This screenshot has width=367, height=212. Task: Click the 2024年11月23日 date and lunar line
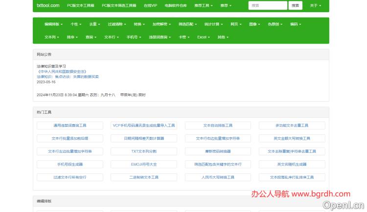pyautogui.click(x=91, y=95)
